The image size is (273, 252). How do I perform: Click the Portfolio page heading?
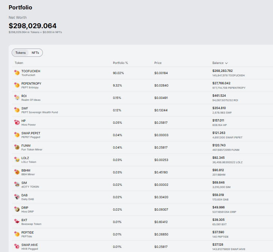point(20,8)
